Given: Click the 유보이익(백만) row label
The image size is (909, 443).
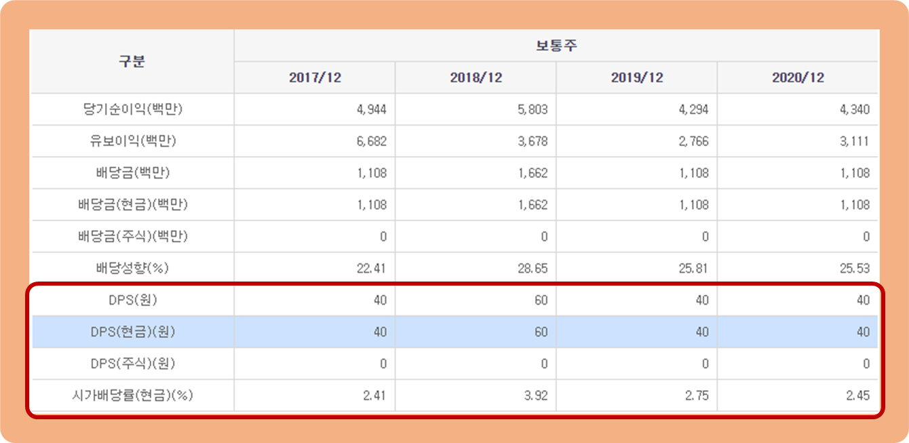Looking at the screenshot, I should click(x=133, y=141).
